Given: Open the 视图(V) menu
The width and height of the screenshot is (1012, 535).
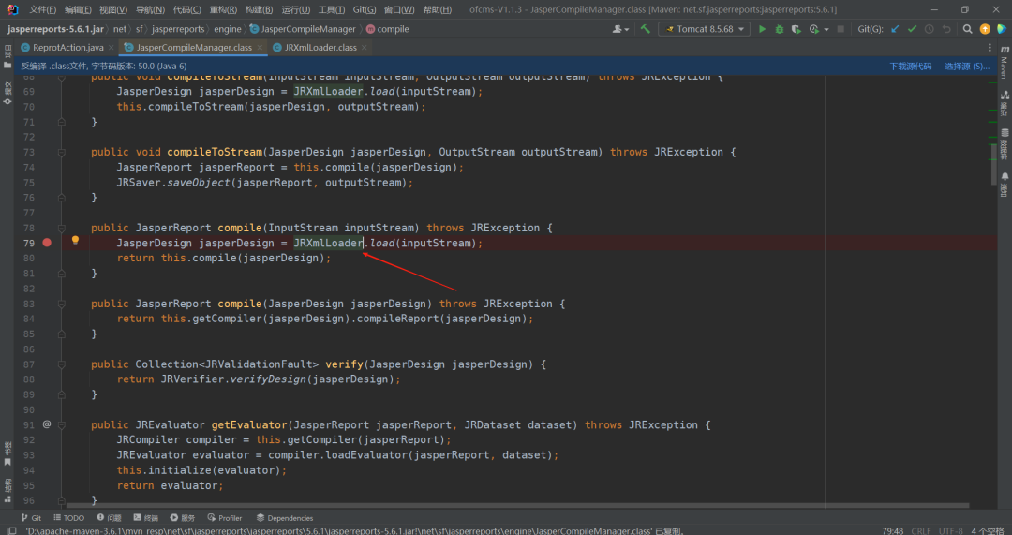Looking at the screenshot, I should click(x=113, y=9).
